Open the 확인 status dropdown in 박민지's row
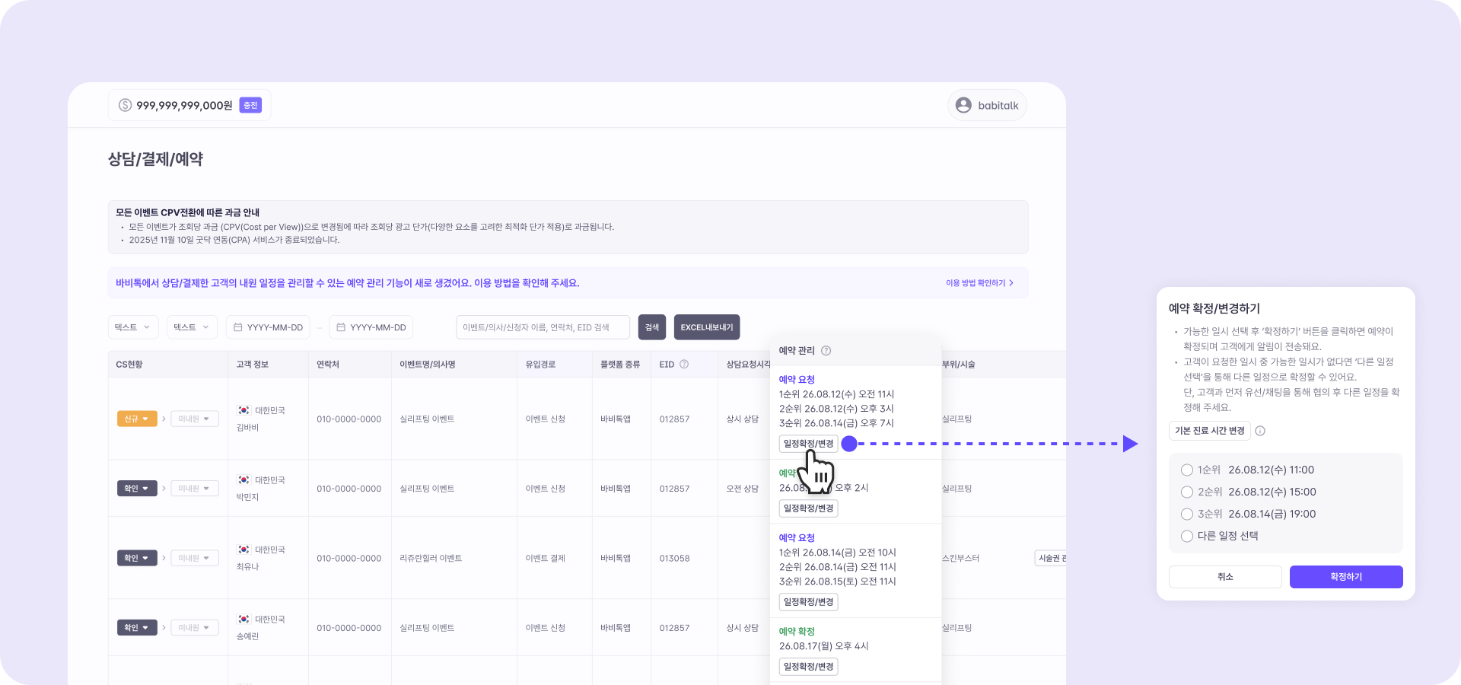1461x685 pixels. coord(137,489)
